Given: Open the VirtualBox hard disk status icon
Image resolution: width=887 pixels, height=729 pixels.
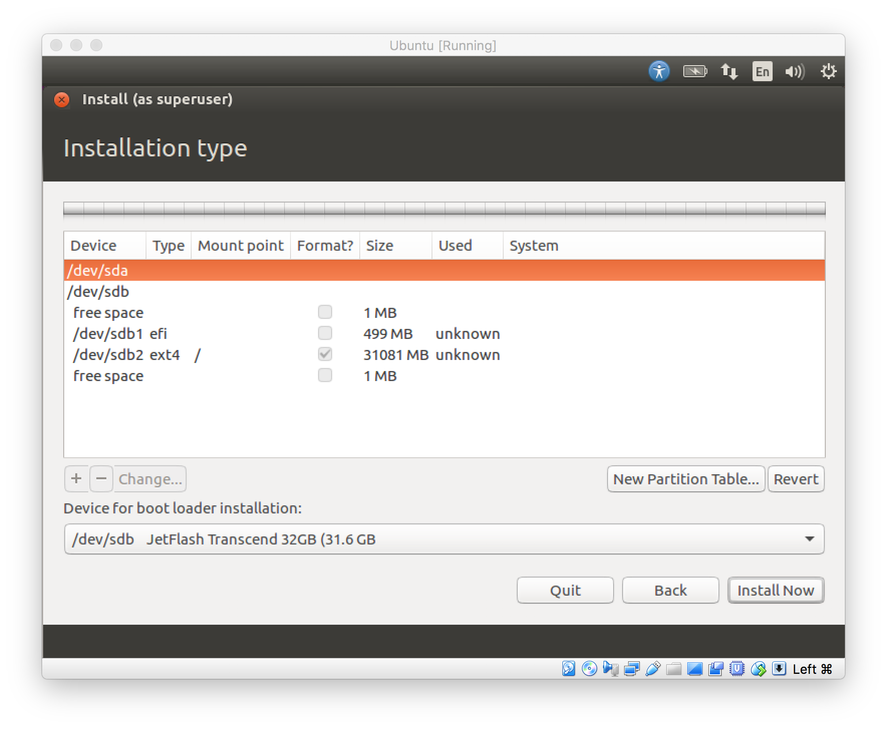Looking at the screenshot, I should click(568, 669).
